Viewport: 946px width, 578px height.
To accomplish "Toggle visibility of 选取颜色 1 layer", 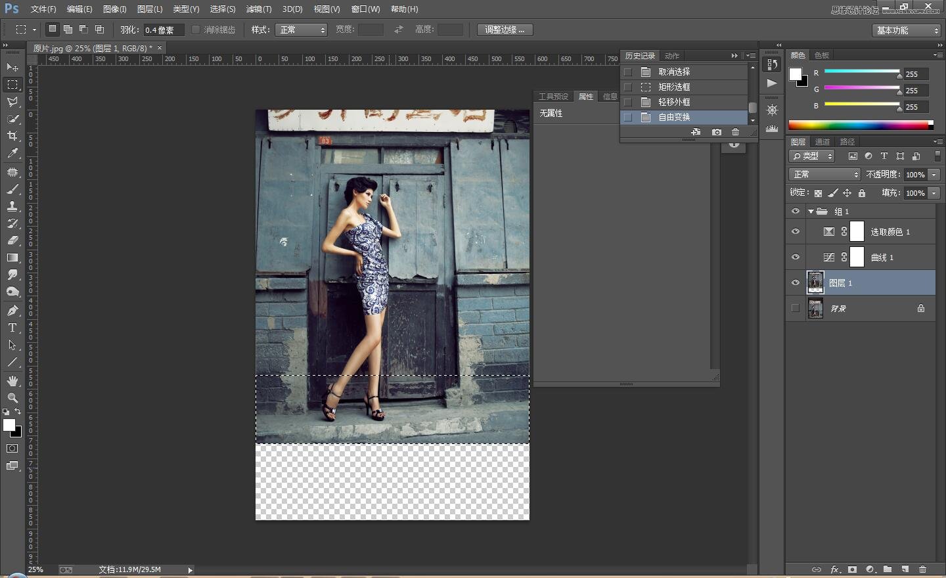I will 796,232.
